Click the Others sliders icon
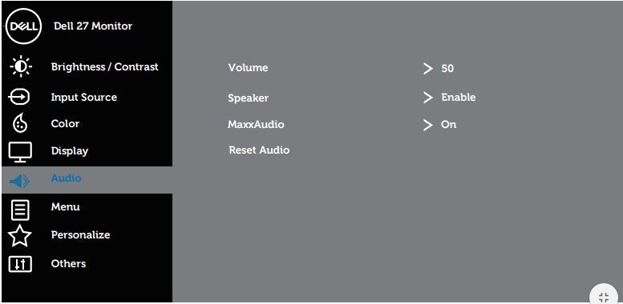Viewport: 623px width, 304px height. point(20,264)
